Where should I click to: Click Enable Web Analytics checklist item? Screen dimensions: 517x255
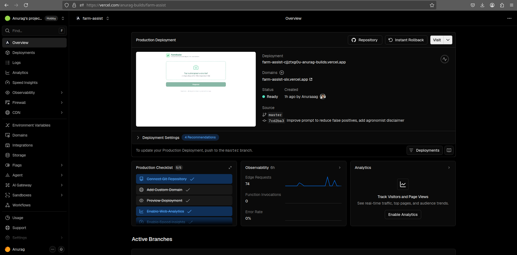pyautogui.click(x=184, y=211)
